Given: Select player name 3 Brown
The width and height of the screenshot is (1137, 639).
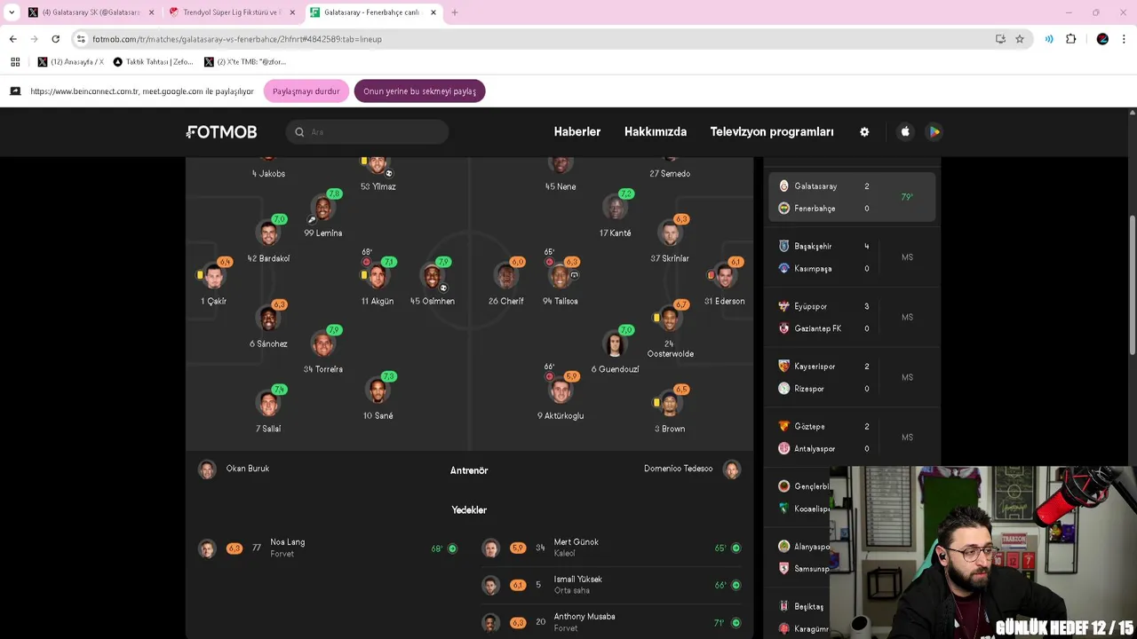Looking at the screenshot, I should 670,429.
